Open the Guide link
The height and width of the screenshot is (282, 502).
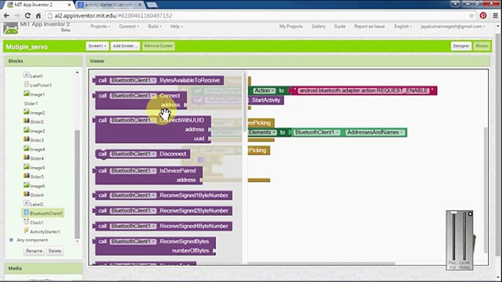pyautogui.click(x=340, y=26)
